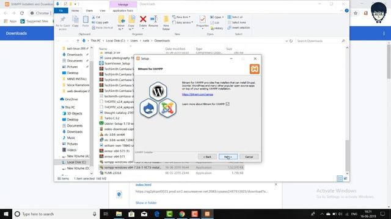The width and height of the screenshot is (391, 219).
Task: Open the File tab in Explorer ribbon
Action: [x=61, y=11]
